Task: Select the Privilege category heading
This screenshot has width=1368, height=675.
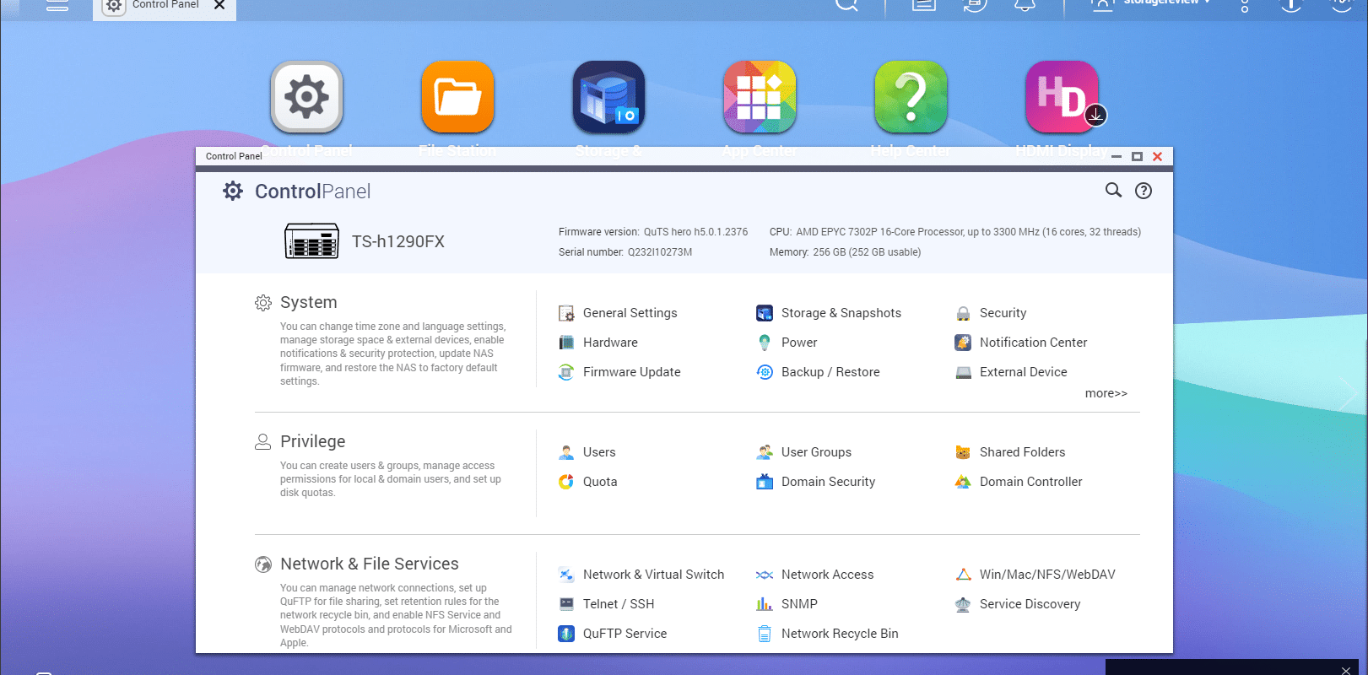Action: pos(313,441)
